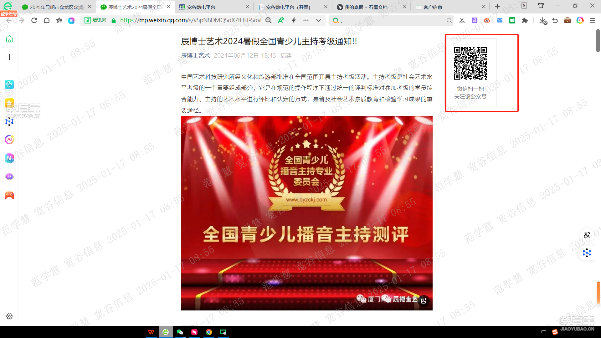Click the 登录账号 login button

pos(8,13)
